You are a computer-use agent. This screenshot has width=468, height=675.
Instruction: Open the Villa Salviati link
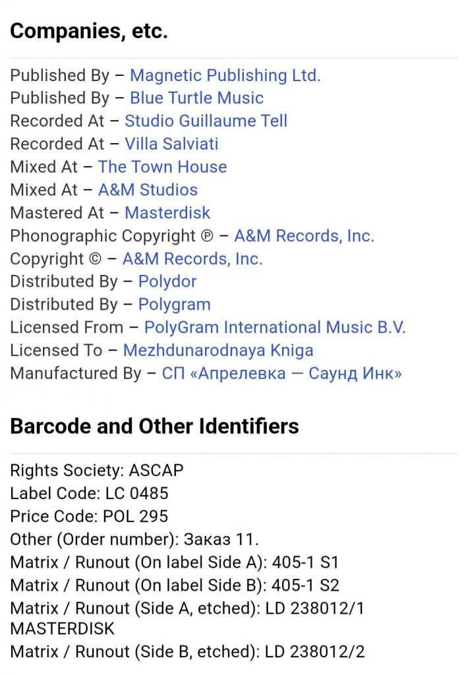click(x=171, y=144)
